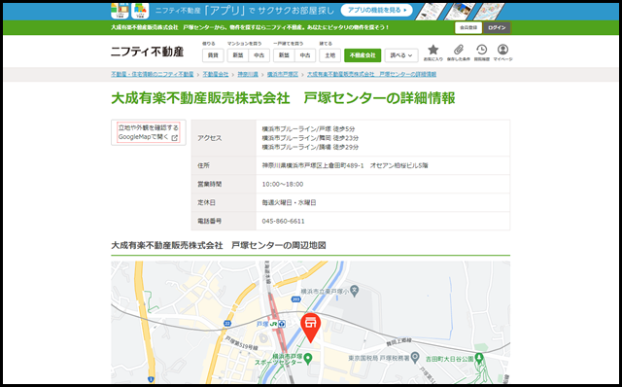The image size is (622, 387).
Task: Click route 22 shield on the map
Action: click(227, 324)
